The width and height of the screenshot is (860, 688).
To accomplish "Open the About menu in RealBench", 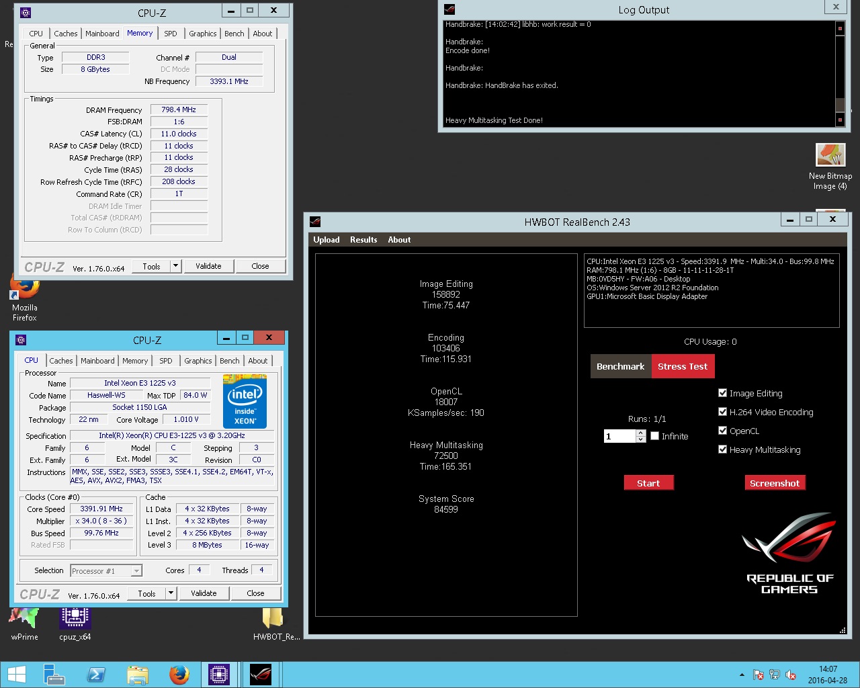I will [399, 240].
